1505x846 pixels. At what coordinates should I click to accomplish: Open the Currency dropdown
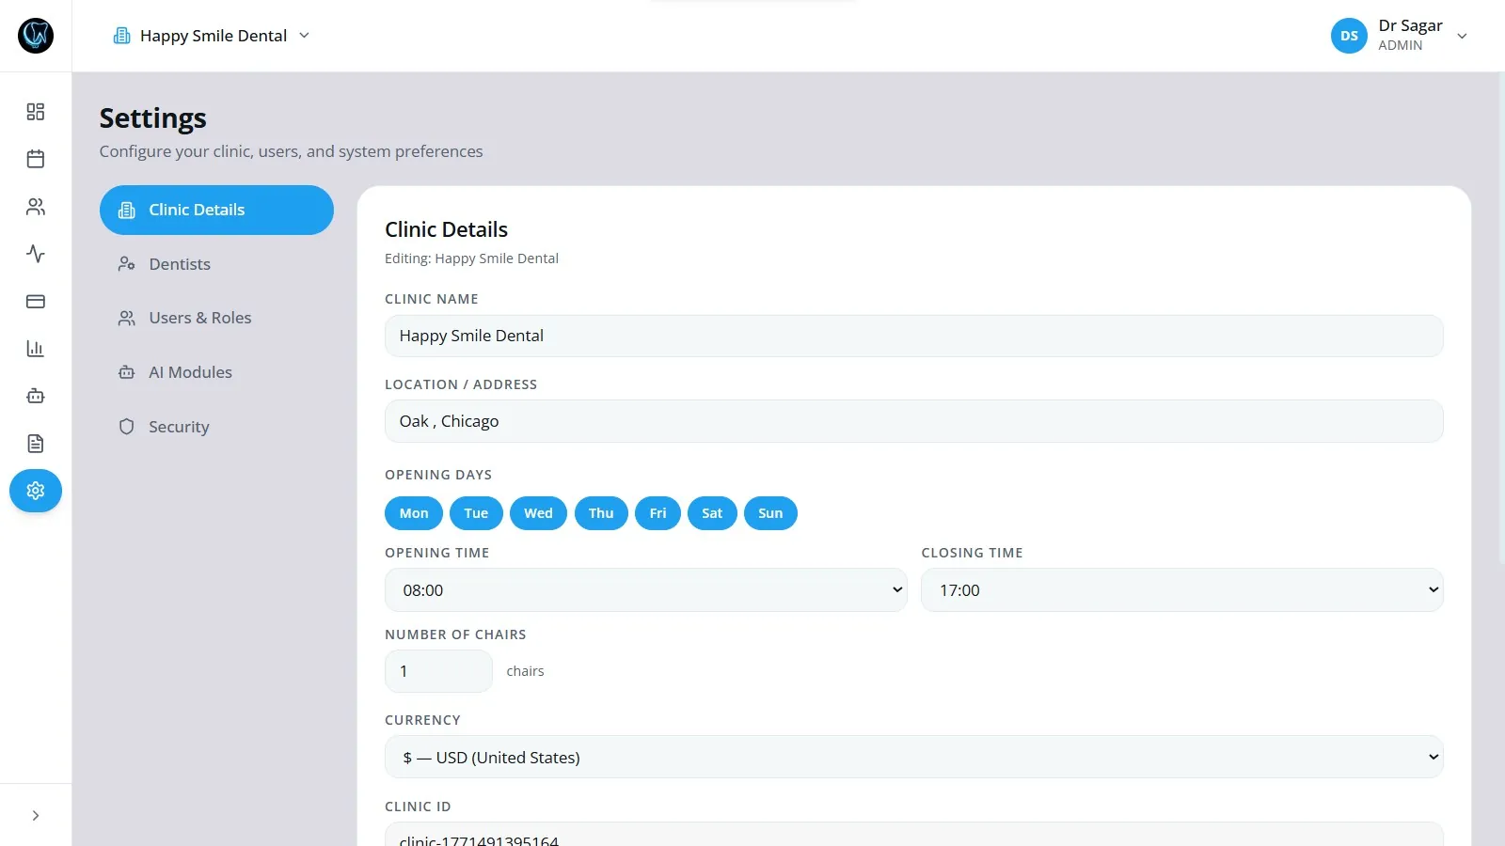tap(914, 757)
